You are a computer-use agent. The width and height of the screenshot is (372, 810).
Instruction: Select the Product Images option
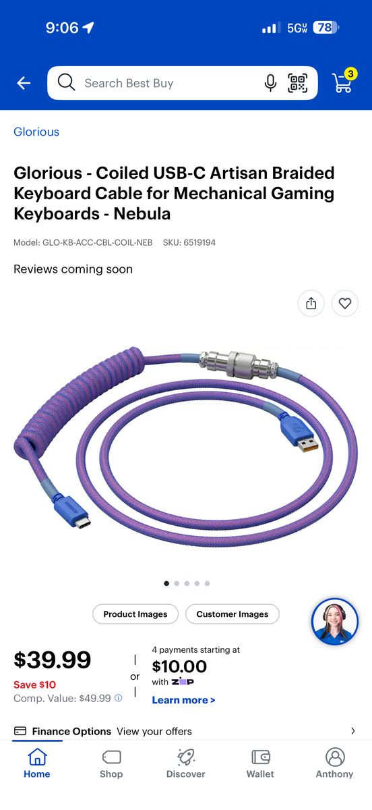(135, 614)
